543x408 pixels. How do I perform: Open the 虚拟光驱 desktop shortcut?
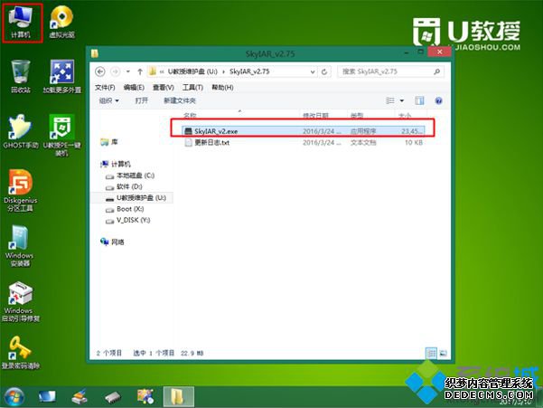click(x=61, y=23)
